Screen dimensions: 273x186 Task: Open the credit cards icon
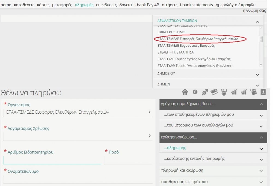tap(214, 92)
